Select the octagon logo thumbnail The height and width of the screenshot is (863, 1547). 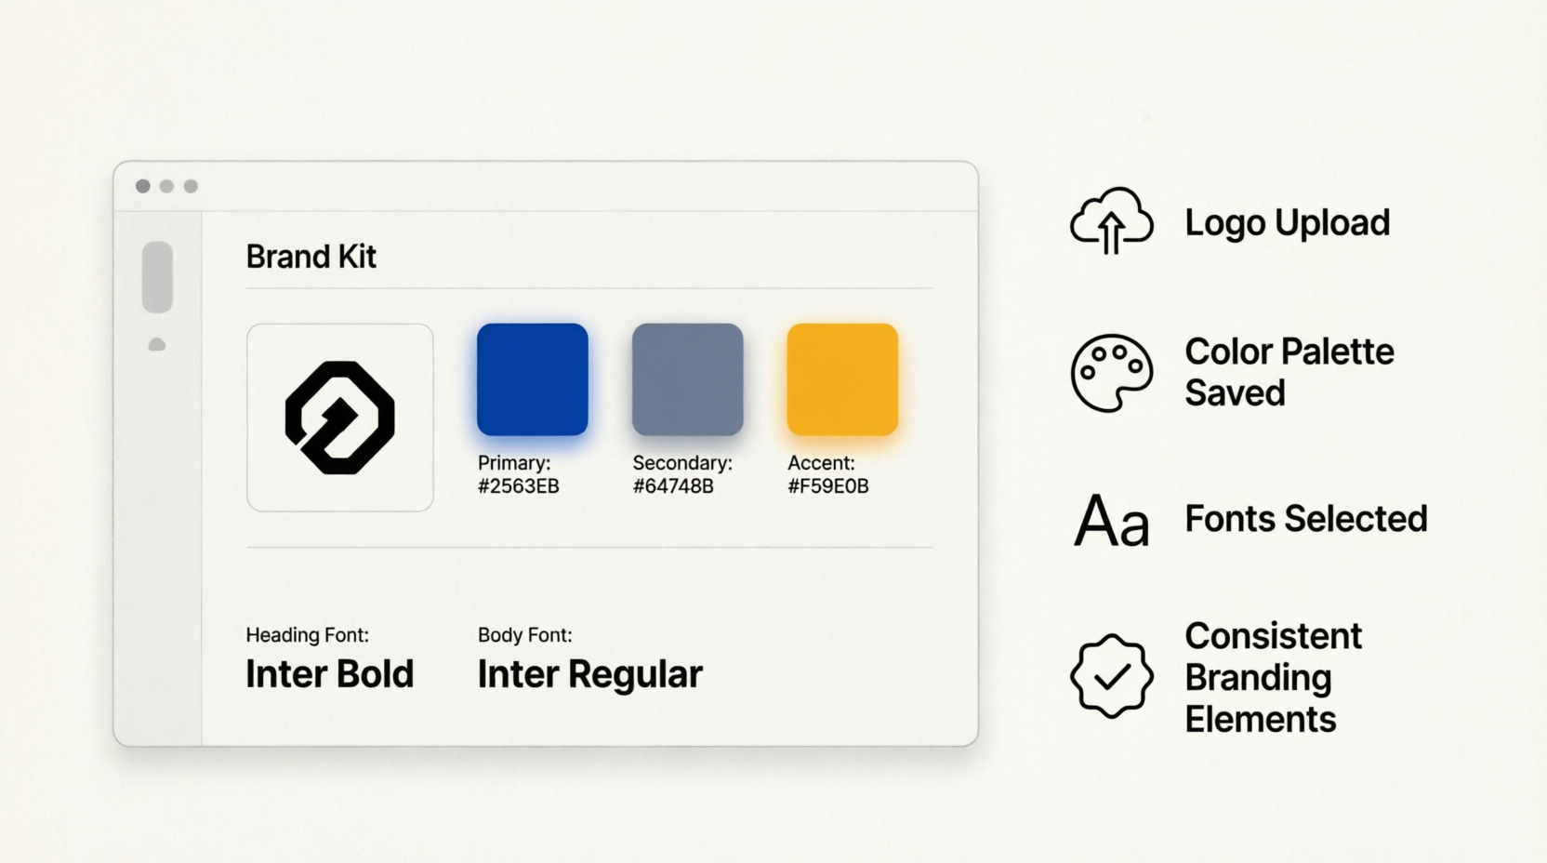340,418
